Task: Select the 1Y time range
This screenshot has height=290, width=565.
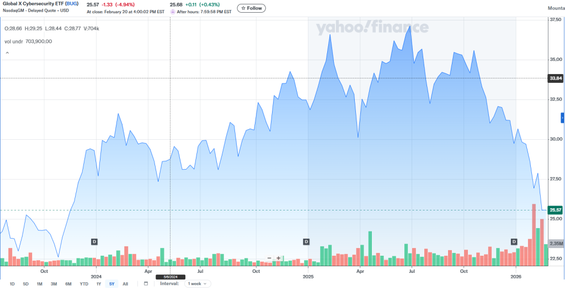Action: tap(98, 284)
